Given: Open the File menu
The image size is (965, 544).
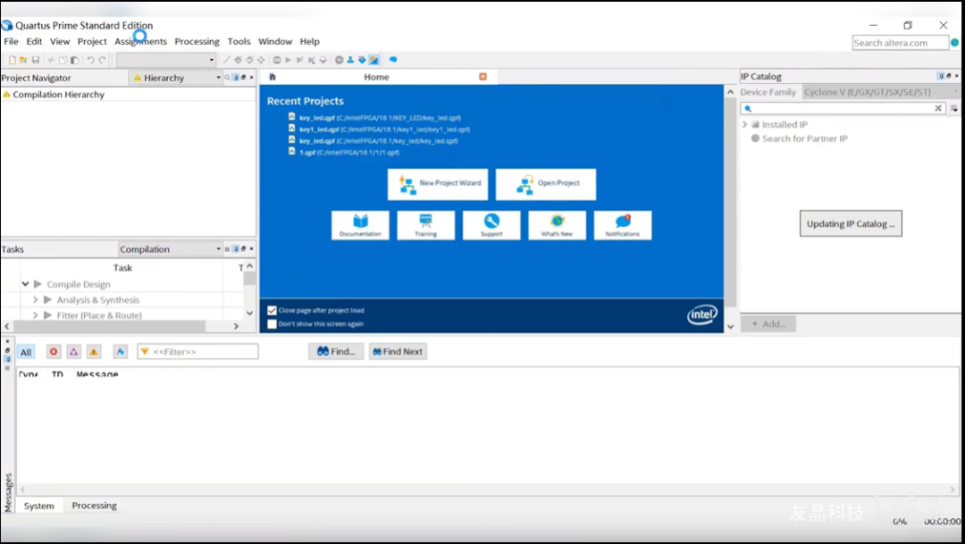Looking at the screenshot, I should [x=11, y=41].
